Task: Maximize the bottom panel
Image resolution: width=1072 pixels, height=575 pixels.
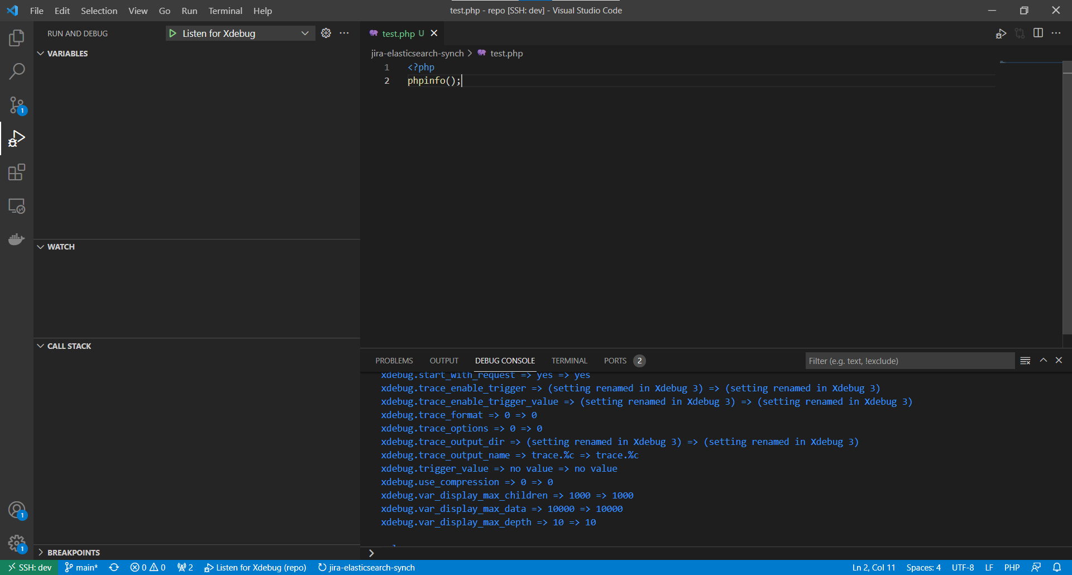Action: [x=1043, y=361]
